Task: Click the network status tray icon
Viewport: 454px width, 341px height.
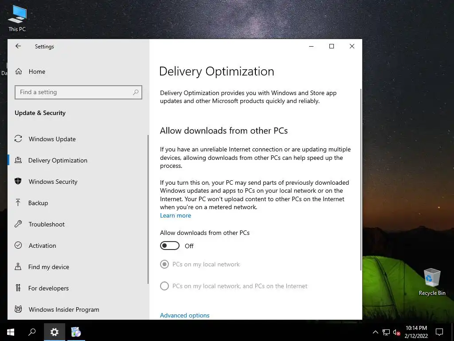Action: pos(386,332)
